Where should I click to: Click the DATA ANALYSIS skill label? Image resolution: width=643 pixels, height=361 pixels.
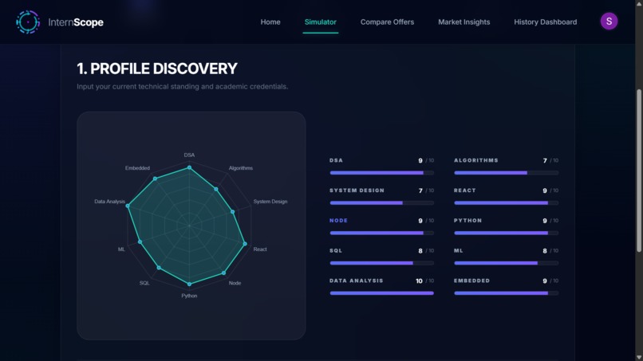[x=357, y=281]
